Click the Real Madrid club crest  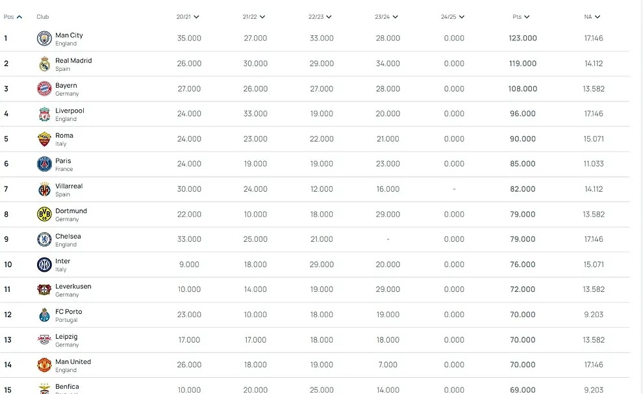(44, 64)
